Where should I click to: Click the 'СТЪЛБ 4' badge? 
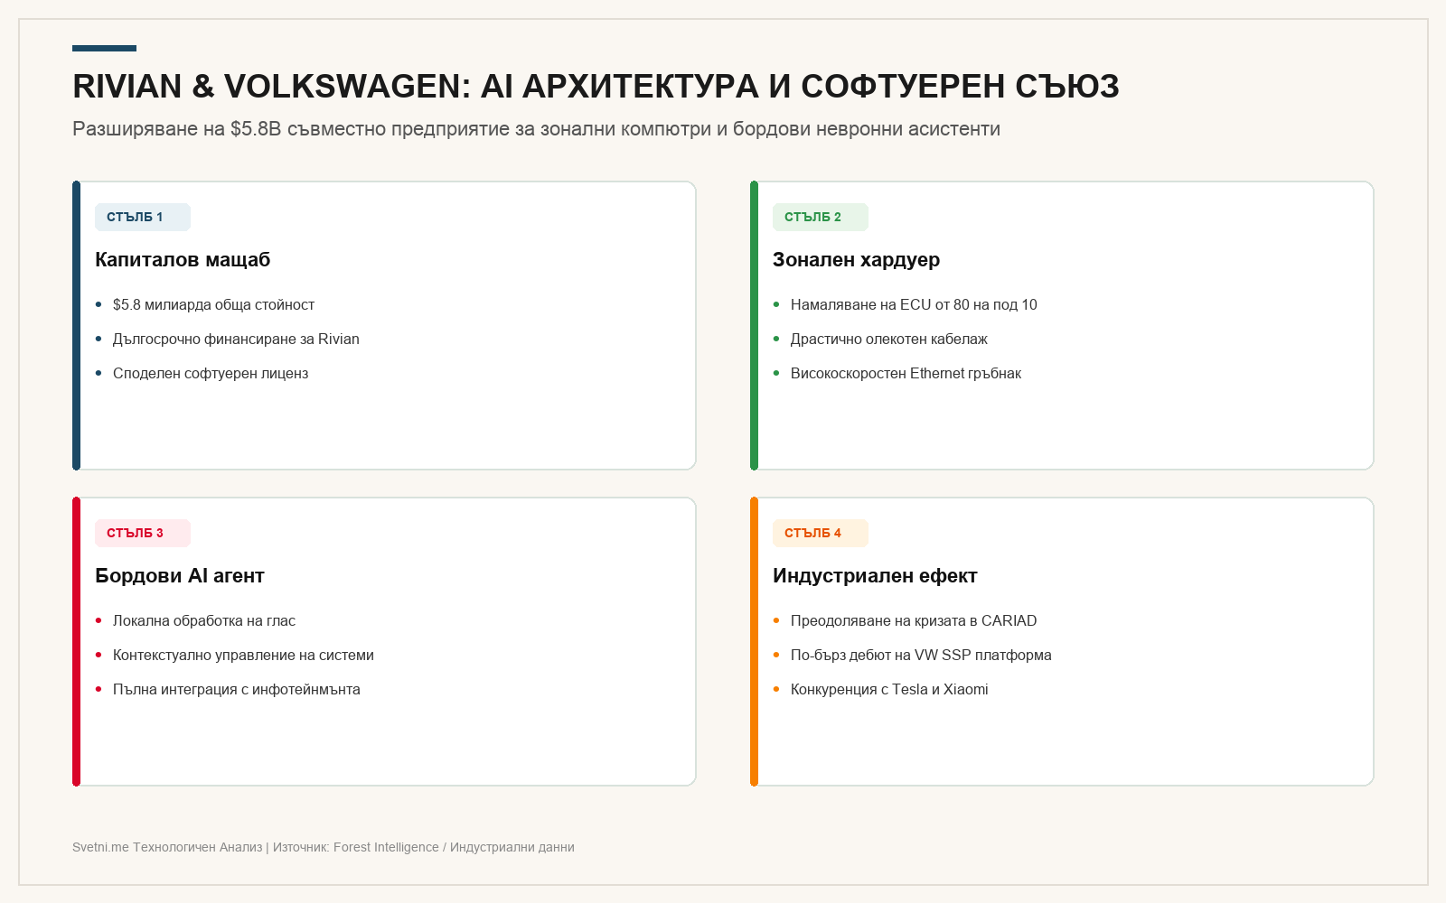(821, 533)
